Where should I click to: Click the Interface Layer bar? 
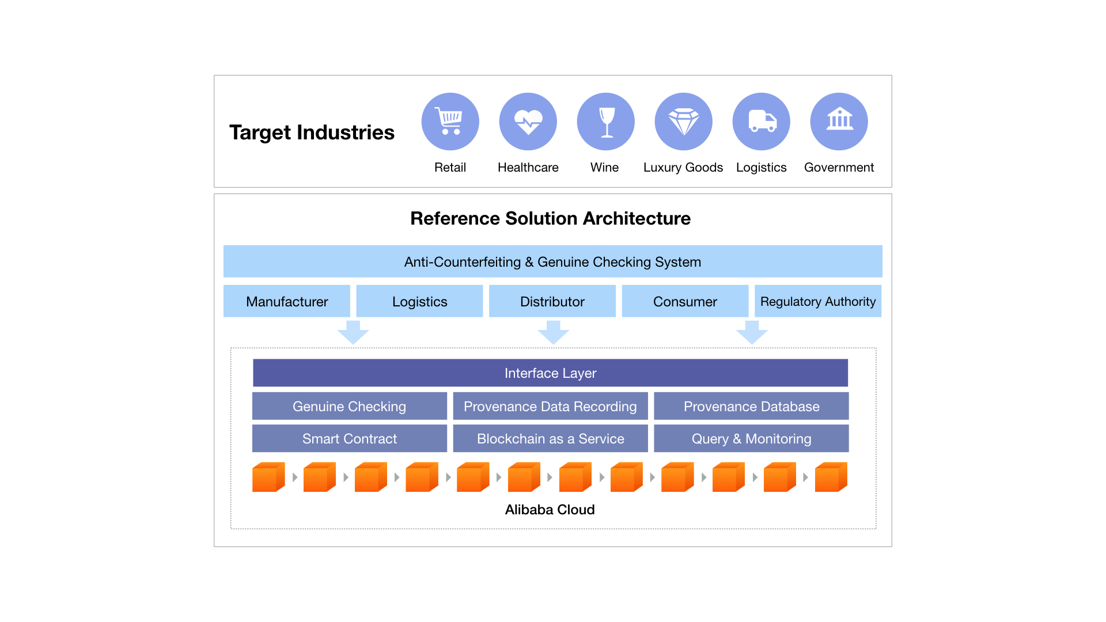(x=550, y=373)
